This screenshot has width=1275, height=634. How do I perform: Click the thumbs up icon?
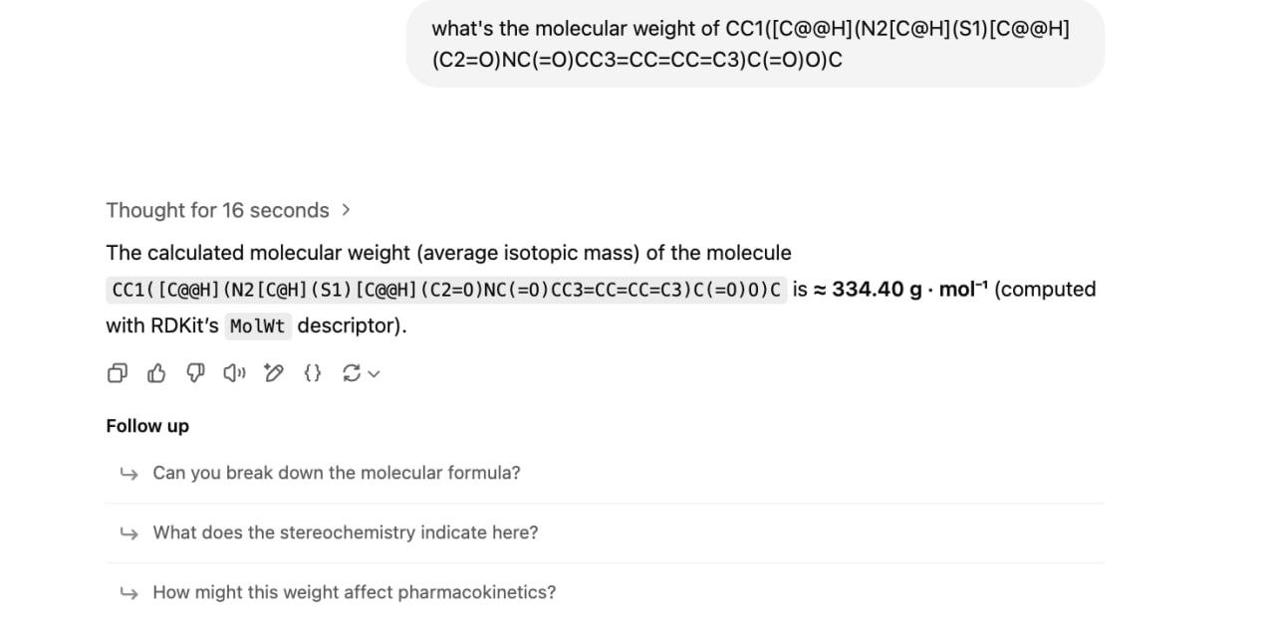[x=156, y=373]
